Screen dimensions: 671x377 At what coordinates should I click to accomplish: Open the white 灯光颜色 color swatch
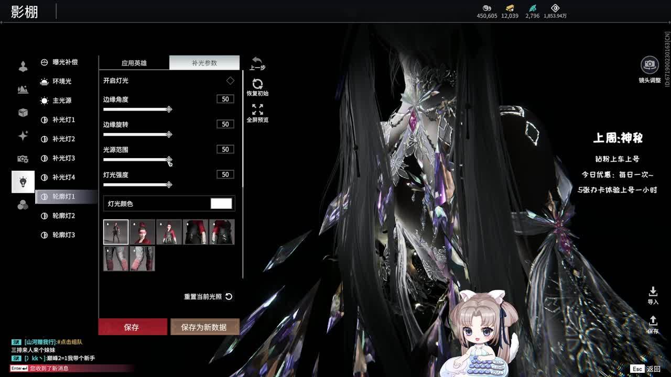(x=221, y=204)
